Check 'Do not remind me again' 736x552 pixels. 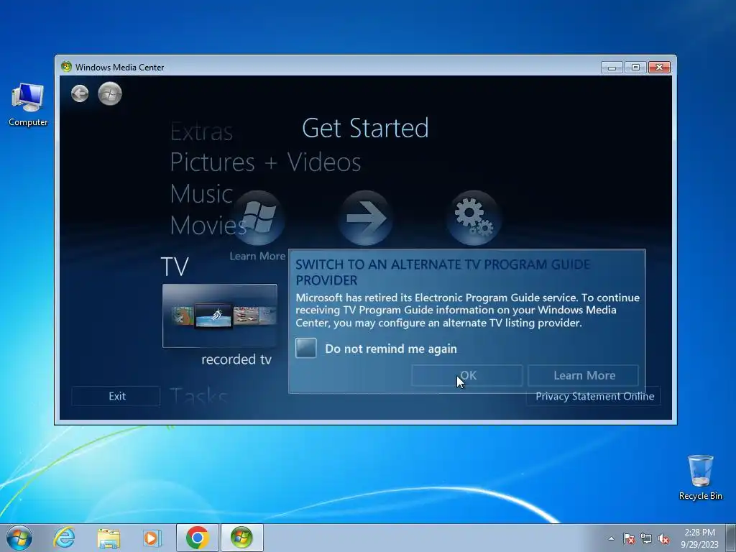[306, 349]
